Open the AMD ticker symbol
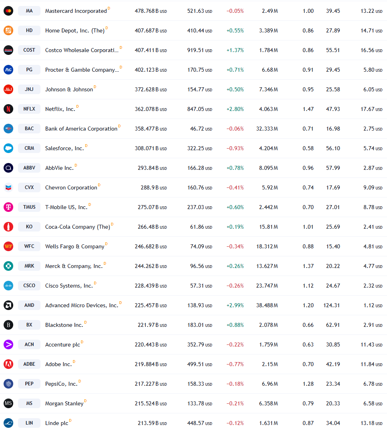 [29, 305]
